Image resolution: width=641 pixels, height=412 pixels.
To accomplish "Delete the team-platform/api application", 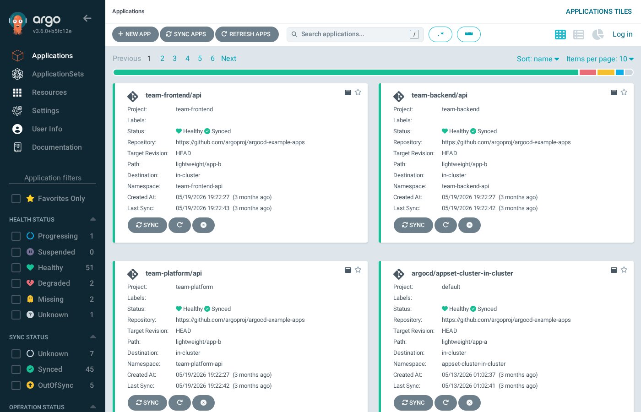I will (x=204, y=403).
